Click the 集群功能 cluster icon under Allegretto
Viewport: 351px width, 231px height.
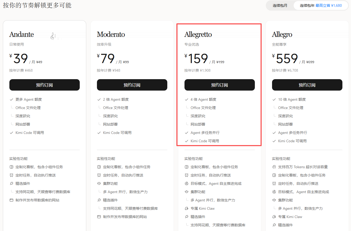(187, 192)
